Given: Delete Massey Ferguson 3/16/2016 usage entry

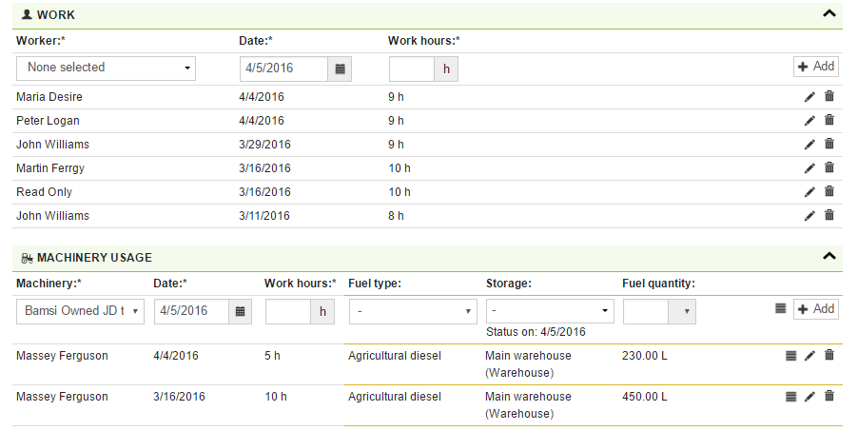Looking at the screenshot, I should point(829,397).
